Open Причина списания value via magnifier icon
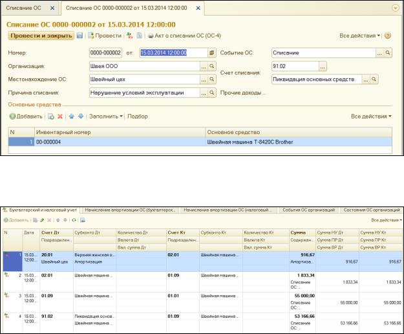 [x=211, y=93]
